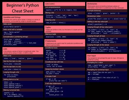The image size is (129, 100).
Task: Click the squares list comprehension code line
Action: coord(61,10)
